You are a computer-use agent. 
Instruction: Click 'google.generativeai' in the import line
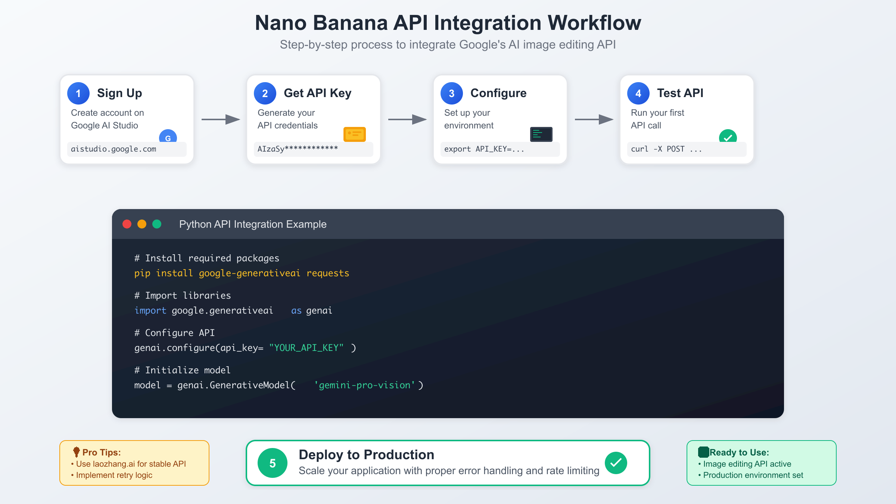click(x=223, y=311)
